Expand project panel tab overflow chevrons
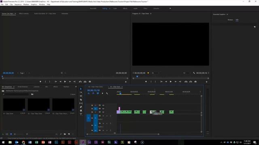Image resolution: width=259 pixels, height=145 pixels. pyautogui.click(x=76, y=87)
